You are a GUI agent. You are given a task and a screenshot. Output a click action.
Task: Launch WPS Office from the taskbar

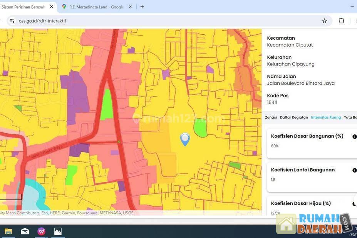[41, 231]
